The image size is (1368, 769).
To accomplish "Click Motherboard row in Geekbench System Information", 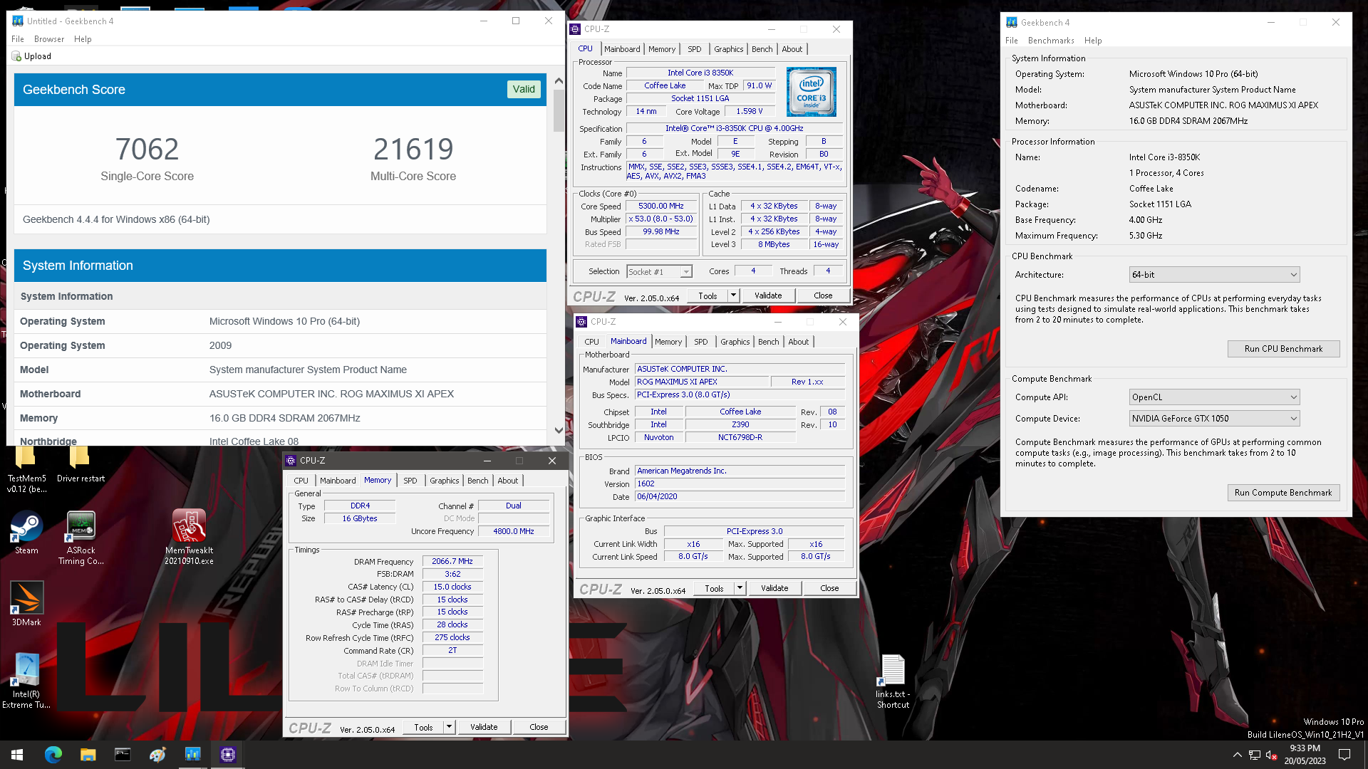I will pyautogui.click(x=280, y=394).
